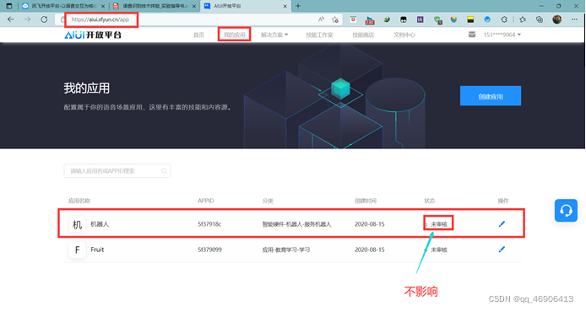Click the search magnifier icon

pyautogui.click(x=164, y=171)
